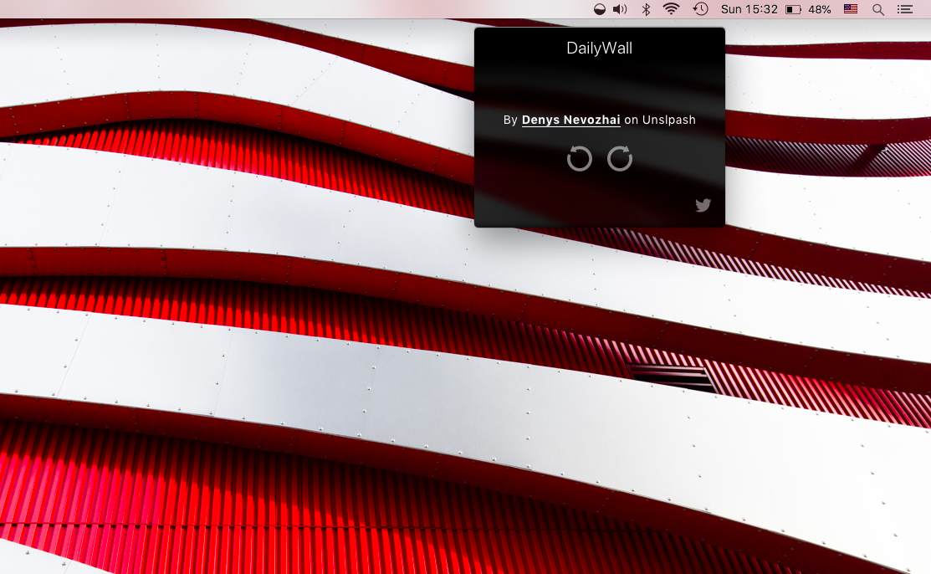
Task: Click the Unsplash attribution text
Action: (x=670, y=120)
